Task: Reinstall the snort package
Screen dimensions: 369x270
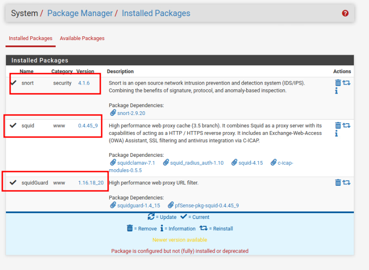Action: [x=346, y=83]
